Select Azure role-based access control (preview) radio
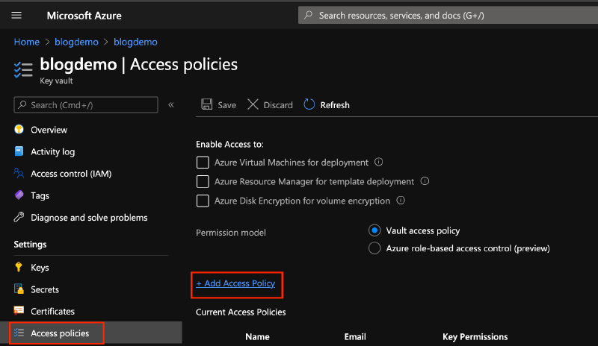 [374, 248]
